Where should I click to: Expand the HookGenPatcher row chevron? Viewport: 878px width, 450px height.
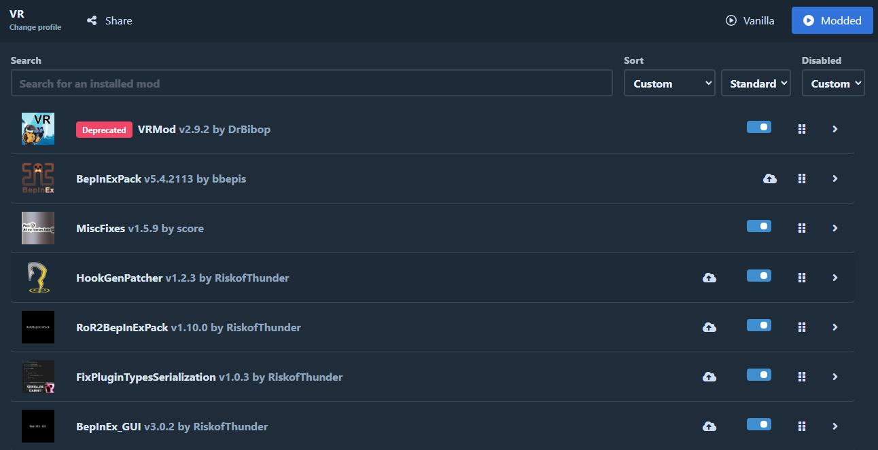point(835,278)
